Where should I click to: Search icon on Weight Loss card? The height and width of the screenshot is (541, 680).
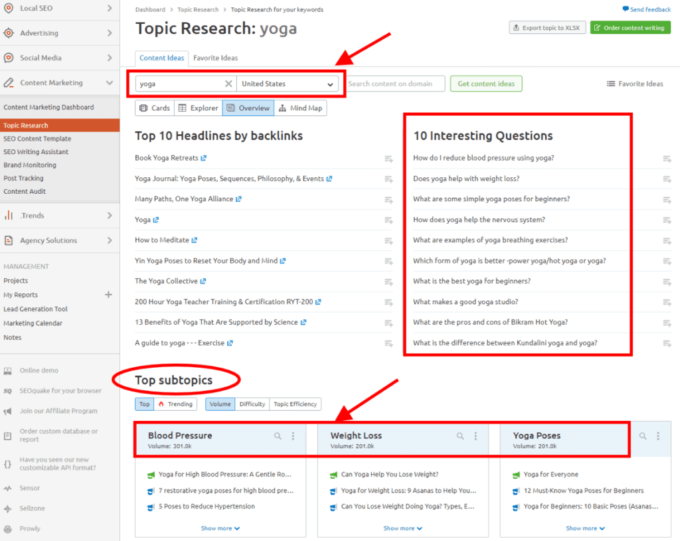pos(460,436)
